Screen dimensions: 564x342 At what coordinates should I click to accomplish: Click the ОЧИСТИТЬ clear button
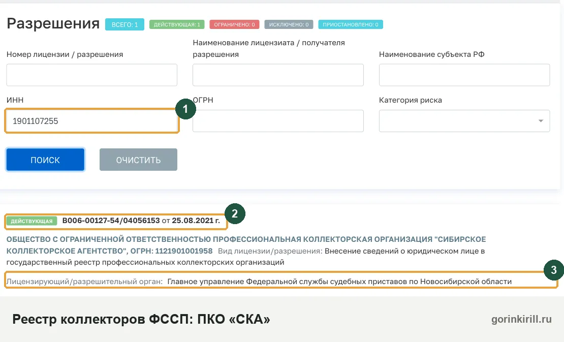139,160
